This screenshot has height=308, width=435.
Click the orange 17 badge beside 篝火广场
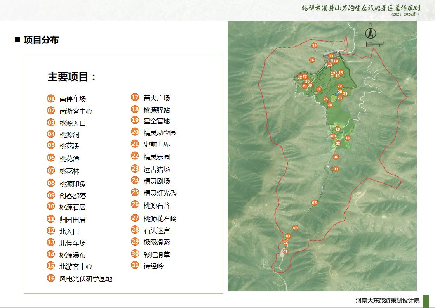135,97
